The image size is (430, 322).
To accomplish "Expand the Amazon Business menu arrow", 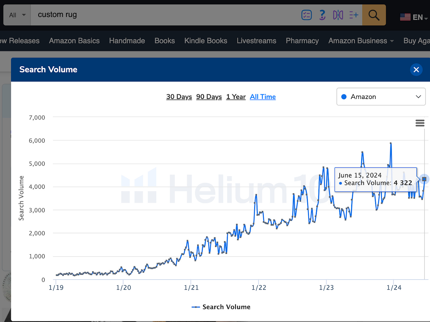I will pyautogui.click(x=392, y=41).
